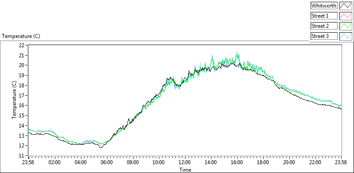The image size is (354, 173).
Task: Select the Street 1 legend label
Action: [x=324, y=16]
